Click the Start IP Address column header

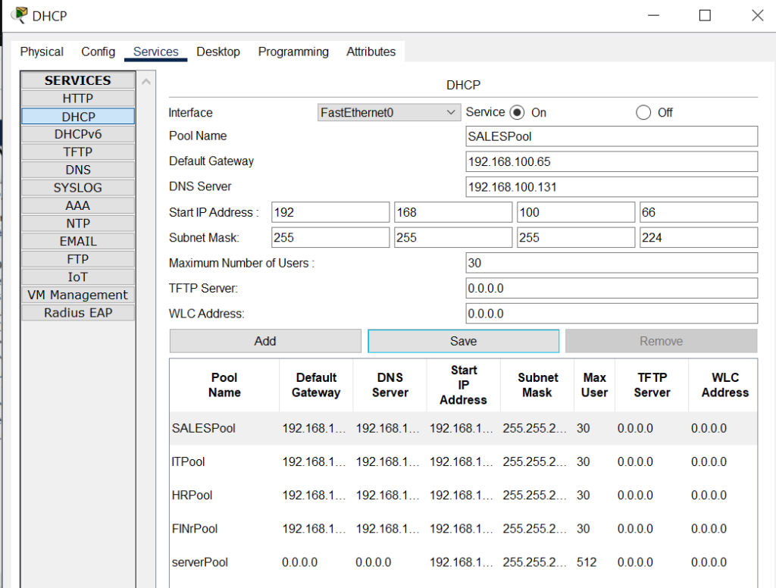pos(463,385)
